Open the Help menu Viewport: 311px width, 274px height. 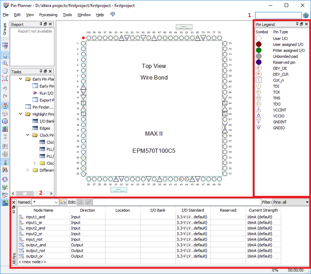tap(100, 15)
